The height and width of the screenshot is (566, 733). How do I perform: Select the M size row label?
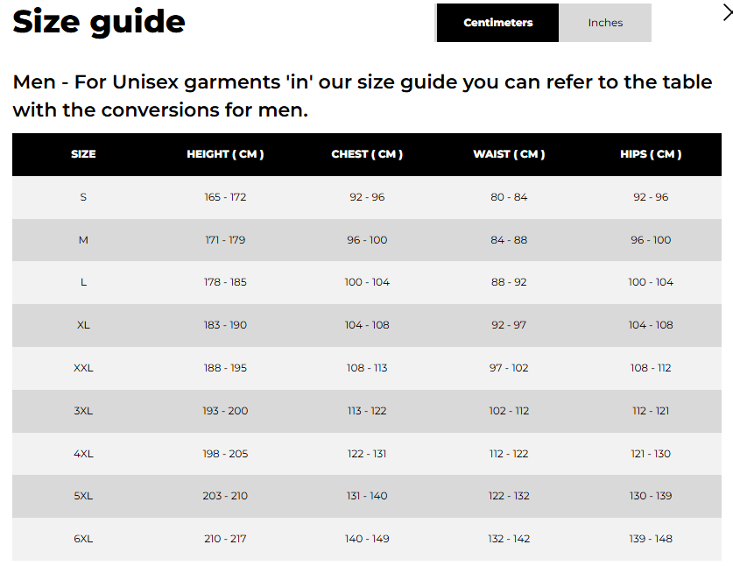pos(83,240)
